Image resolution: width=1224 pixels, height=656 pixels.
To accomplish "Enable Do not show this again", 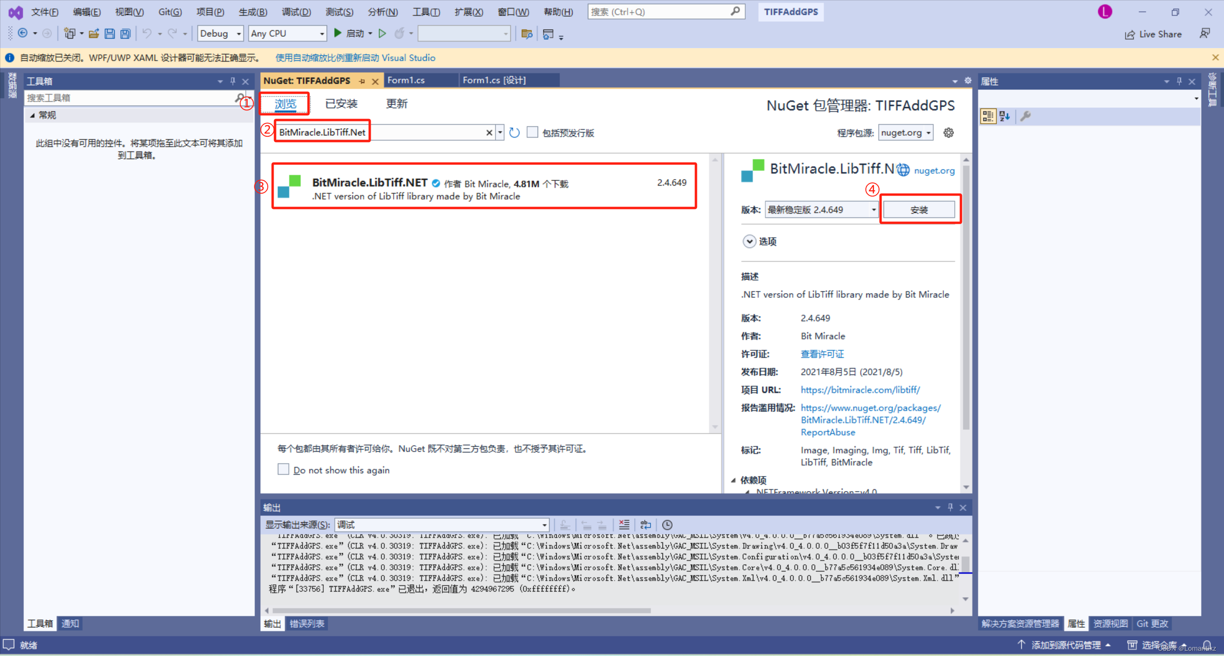I will point(283,470).
